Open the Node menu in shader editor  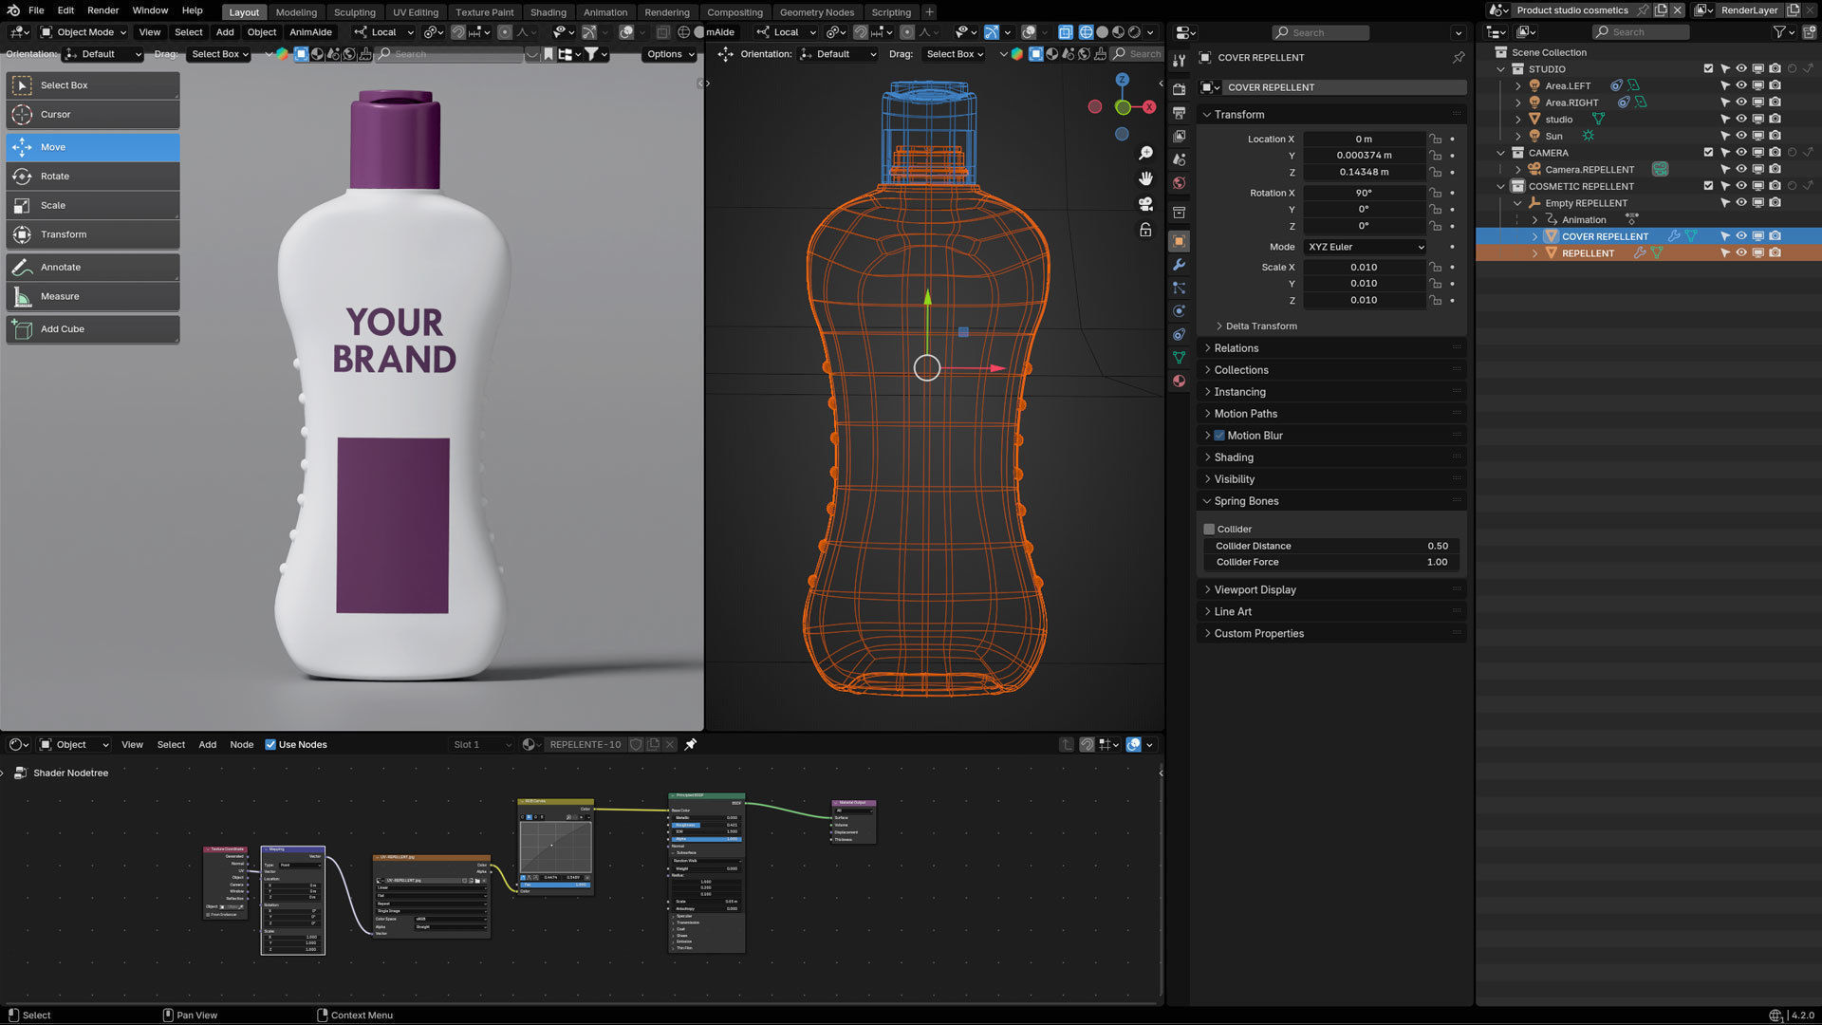pos(241,745)
